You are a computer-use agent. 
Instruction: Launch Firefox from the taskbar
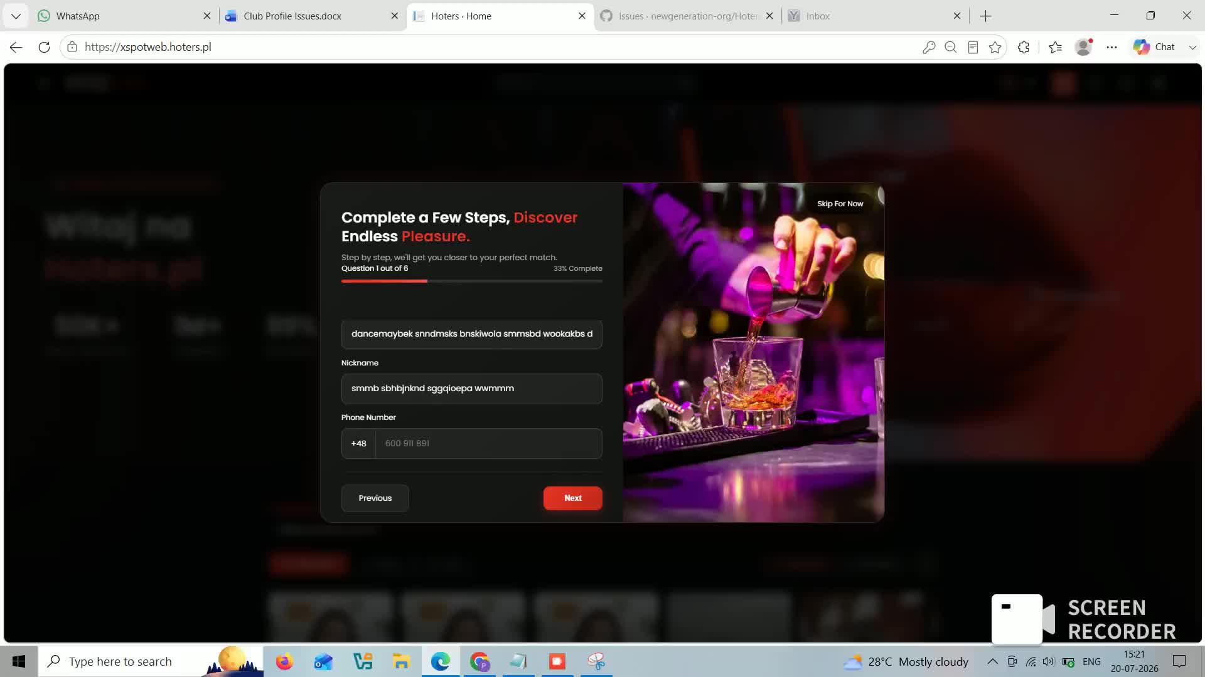click(284, 661)
